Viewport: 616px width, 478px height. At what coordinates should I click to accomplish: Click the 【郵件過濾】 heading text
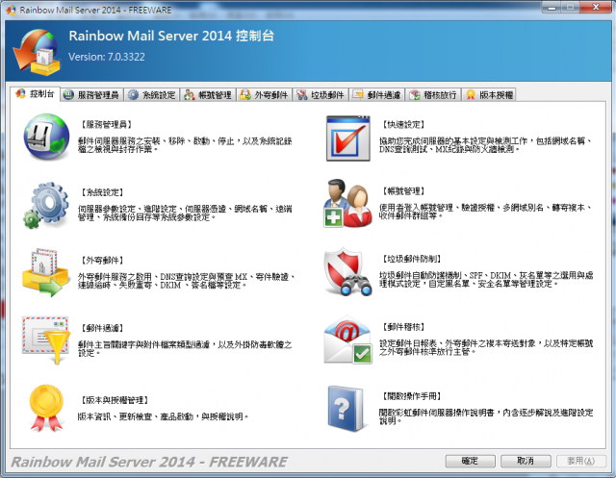click(102, 328)
